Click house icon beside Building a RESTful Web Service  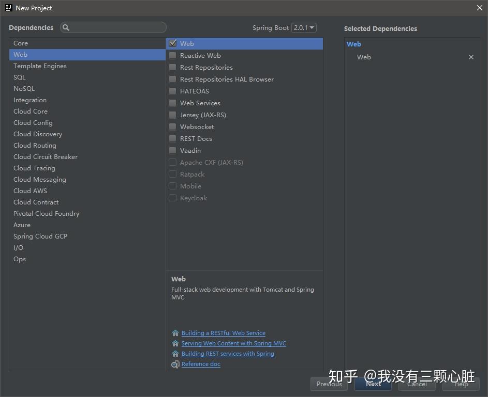[x=175, y=333]
